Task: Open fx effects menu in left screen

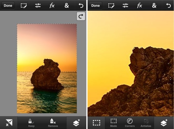Action: click(52, 5)
